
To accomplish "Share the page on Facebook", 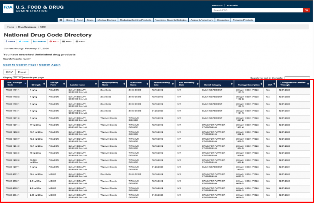I will click(10, 41).
